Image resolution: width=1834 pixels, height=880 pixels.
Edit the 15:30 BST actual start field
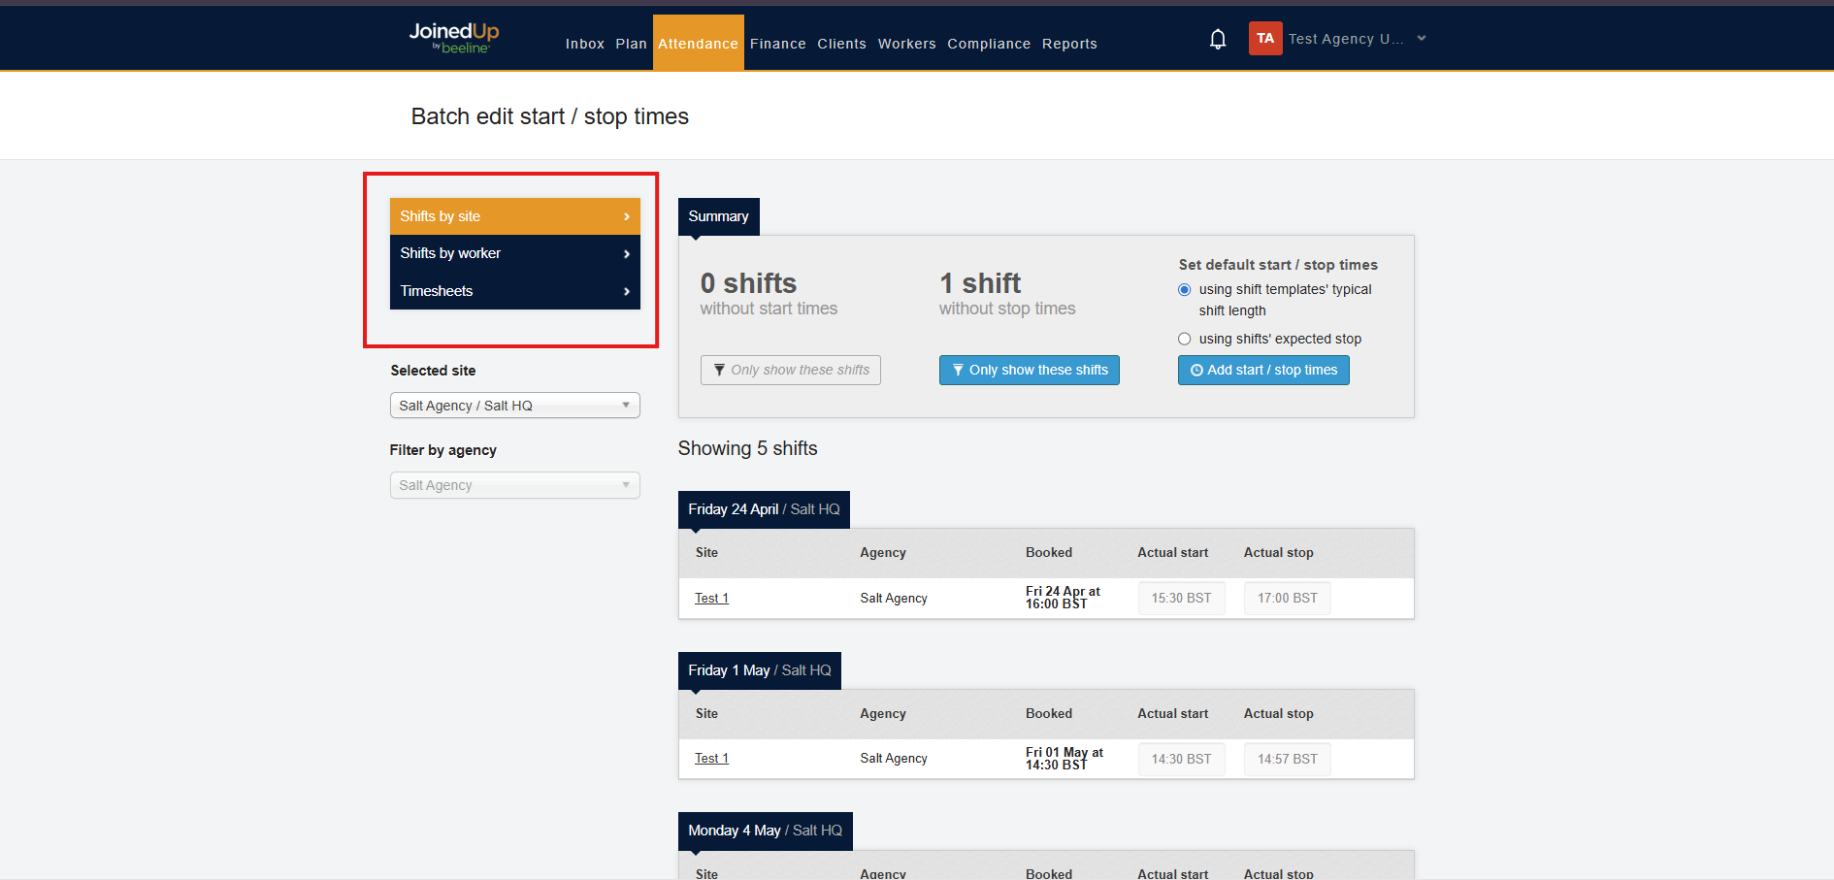tap(1181, 598)
